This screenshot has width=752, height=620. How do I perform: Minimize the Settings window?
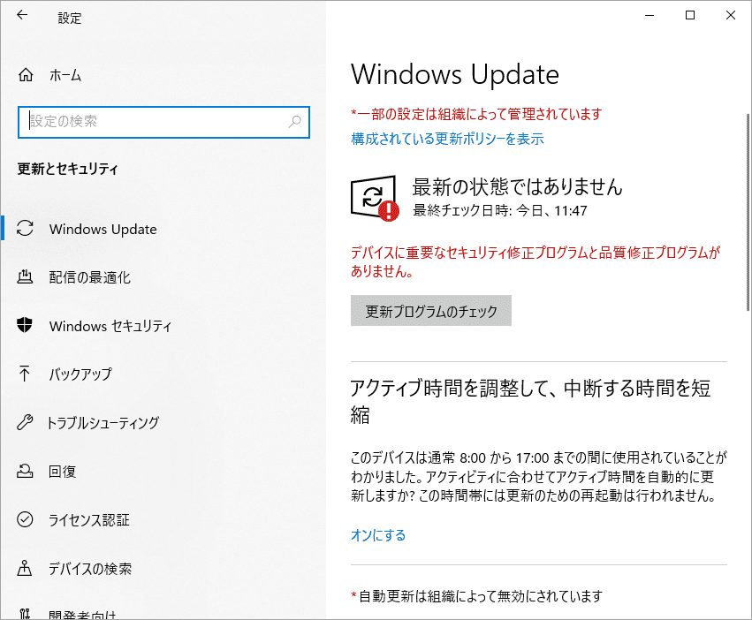click(x=649, y=15)
